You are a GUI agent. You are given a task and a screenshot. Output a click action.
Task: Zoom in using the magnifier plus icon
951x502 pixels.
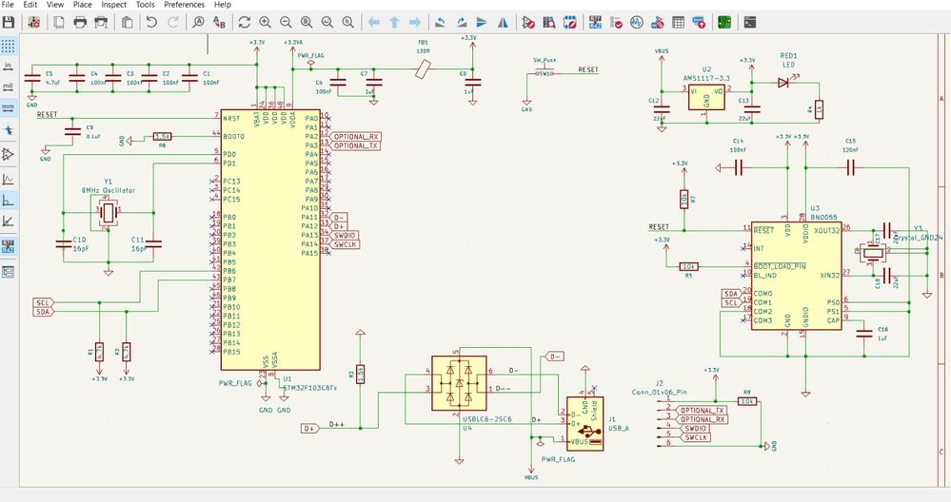click(265, 21)
